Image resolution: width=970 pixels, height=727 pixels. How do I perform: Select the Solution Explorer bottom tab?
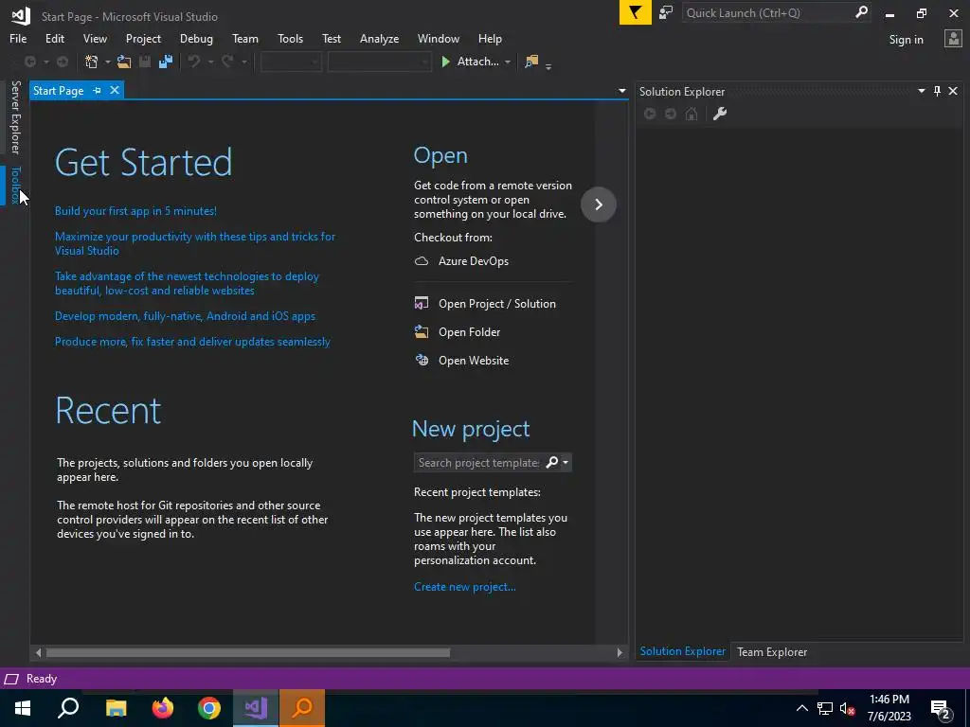[682, 651]
